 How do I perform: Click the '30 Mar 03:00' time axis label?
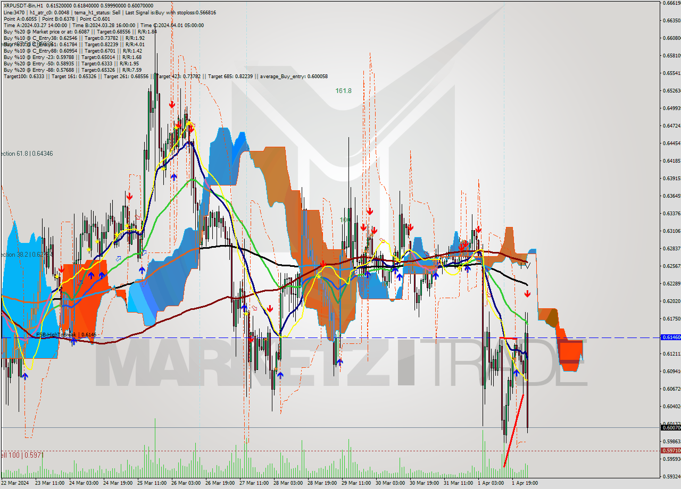point(391,483)
